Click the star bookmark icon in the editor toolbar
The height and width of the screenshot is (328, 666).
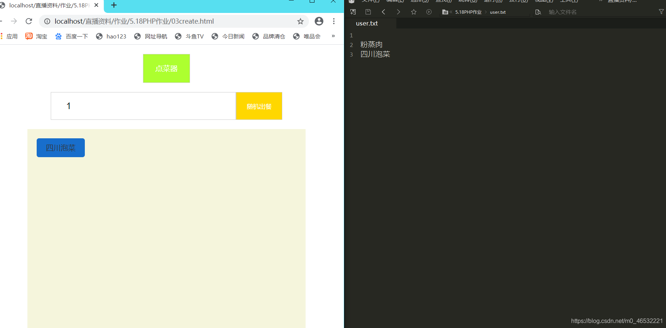414,12
